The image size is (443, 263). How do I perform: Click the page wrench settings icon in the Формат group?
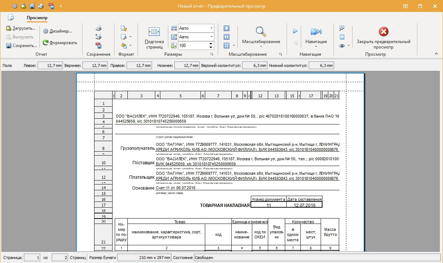click(124, 37)
